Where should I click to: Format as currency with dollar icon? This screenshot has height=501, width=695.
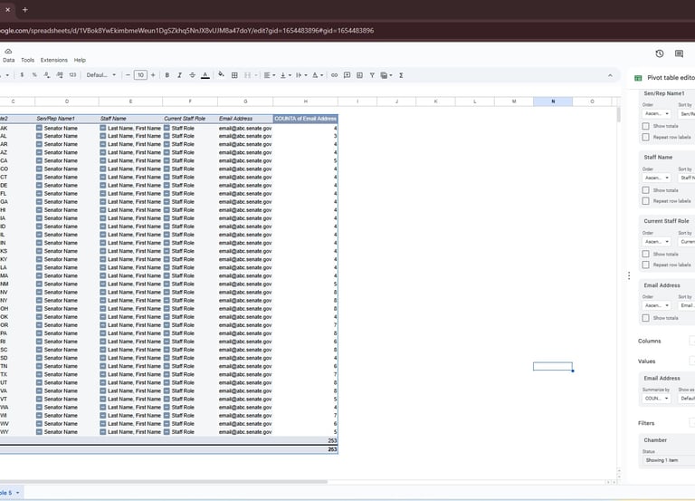(x=22, y=75)
